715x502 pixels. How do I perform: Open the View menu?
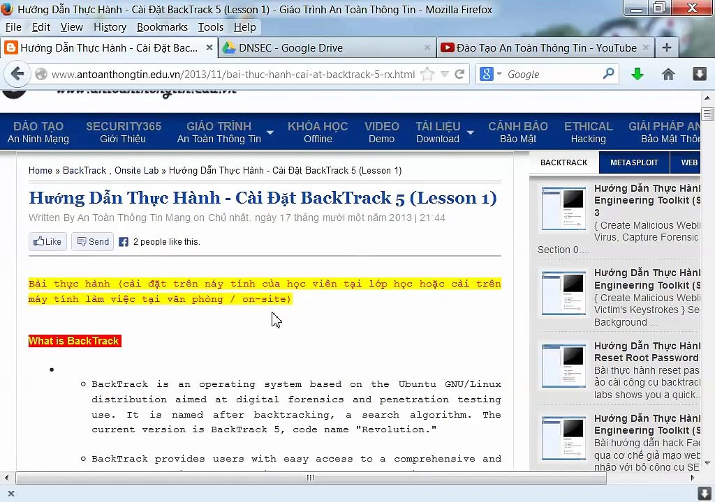(72, 27)
